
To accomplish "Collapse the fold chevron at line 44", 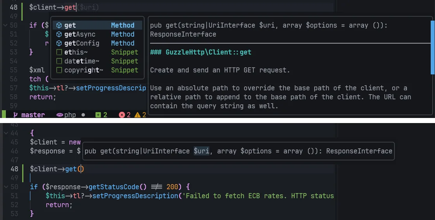I will tap(6, 133).
